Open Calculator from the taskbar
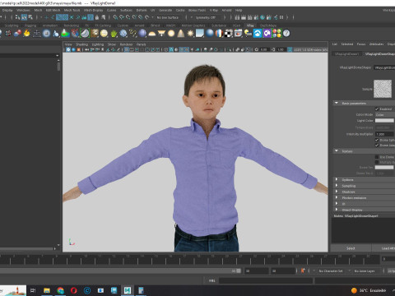The image size is (395, 296). click(x=141, y=290)
